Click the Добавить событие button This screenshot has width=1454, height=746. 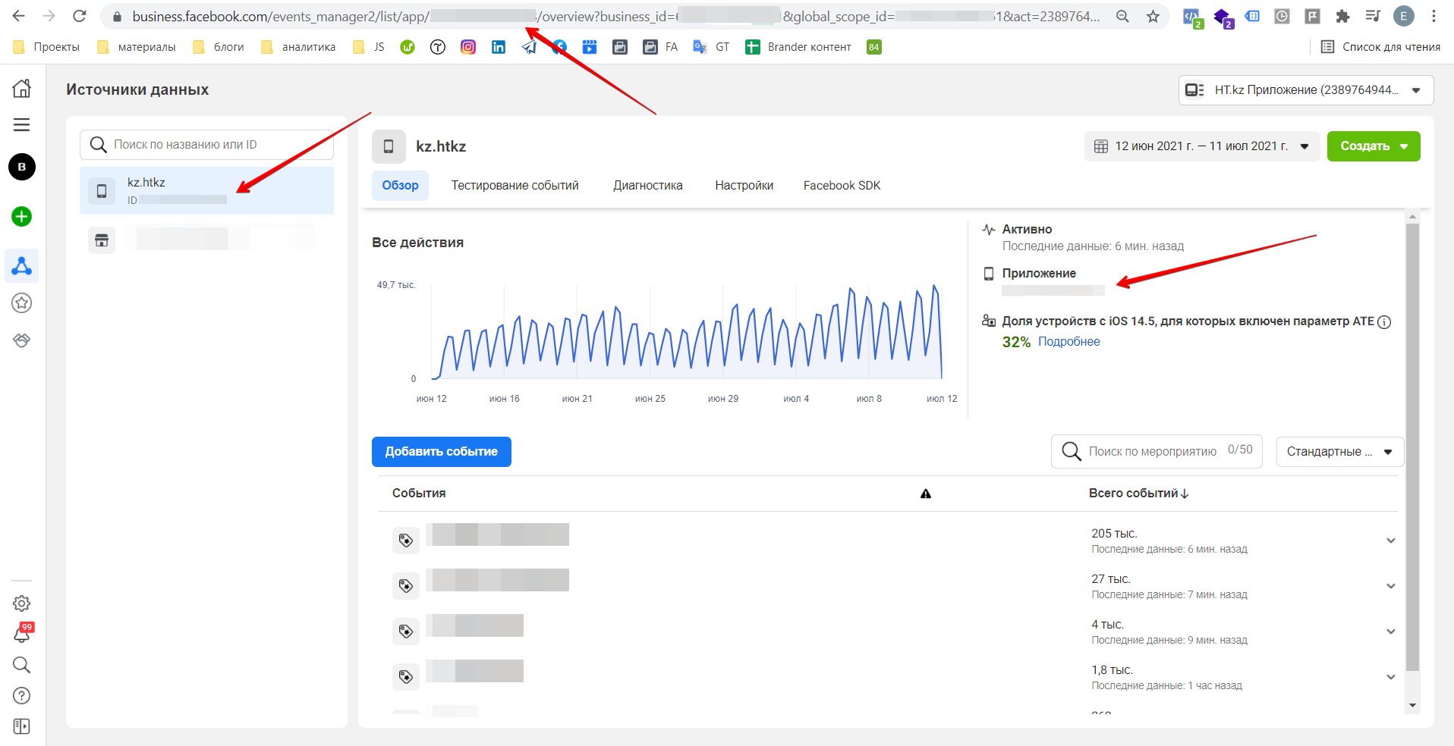441,452
